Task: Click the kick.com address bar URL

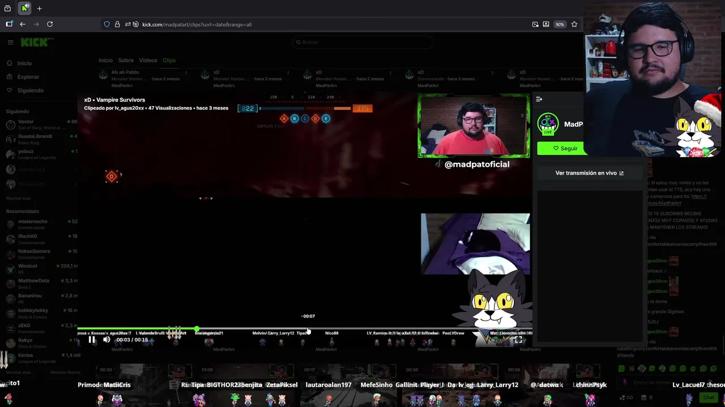Action: click(x=197, y=24)
